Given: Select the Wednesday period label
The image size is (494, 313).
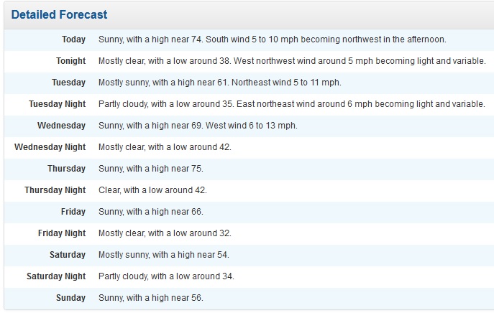Looking at the screenshot, I should [x=61, y=126].
